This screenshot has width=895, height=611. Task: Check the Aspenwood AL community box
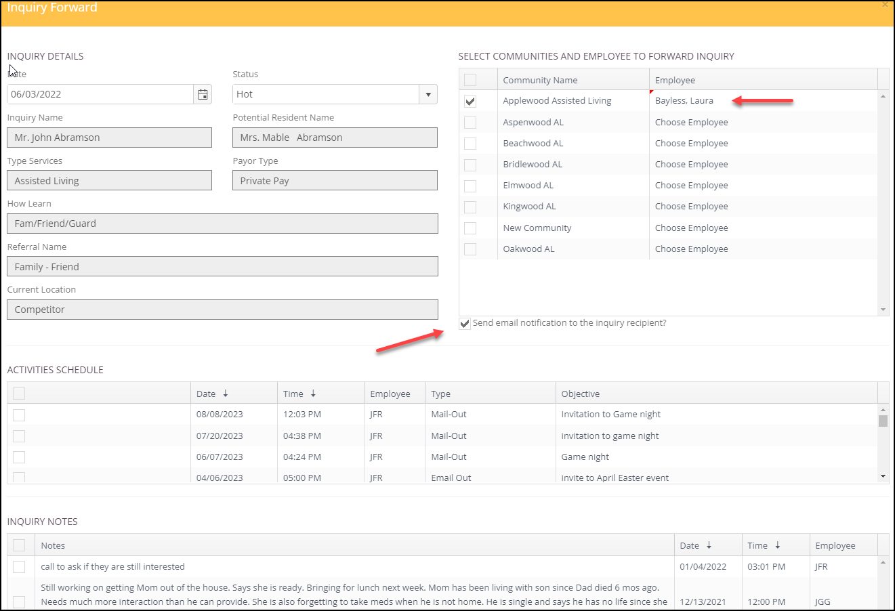click(x=470, y=123)
